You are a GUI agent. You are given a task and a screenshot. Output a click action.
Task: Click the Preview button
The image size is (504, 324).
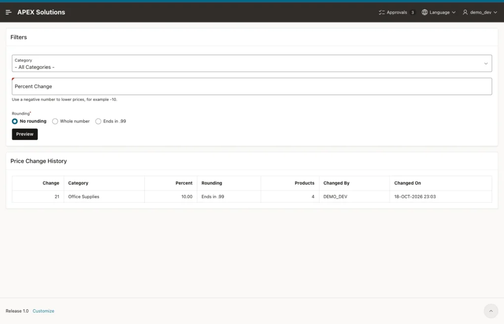(25, 134)
